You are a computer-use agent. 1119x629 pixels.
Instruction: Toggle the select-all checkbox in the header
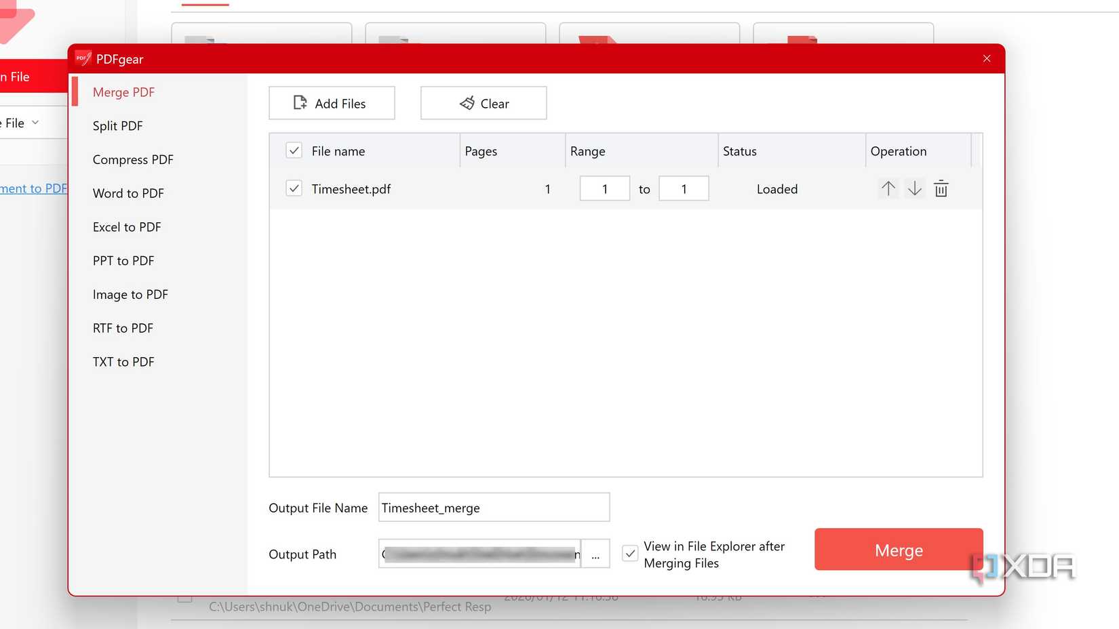[x=294, y=150]
